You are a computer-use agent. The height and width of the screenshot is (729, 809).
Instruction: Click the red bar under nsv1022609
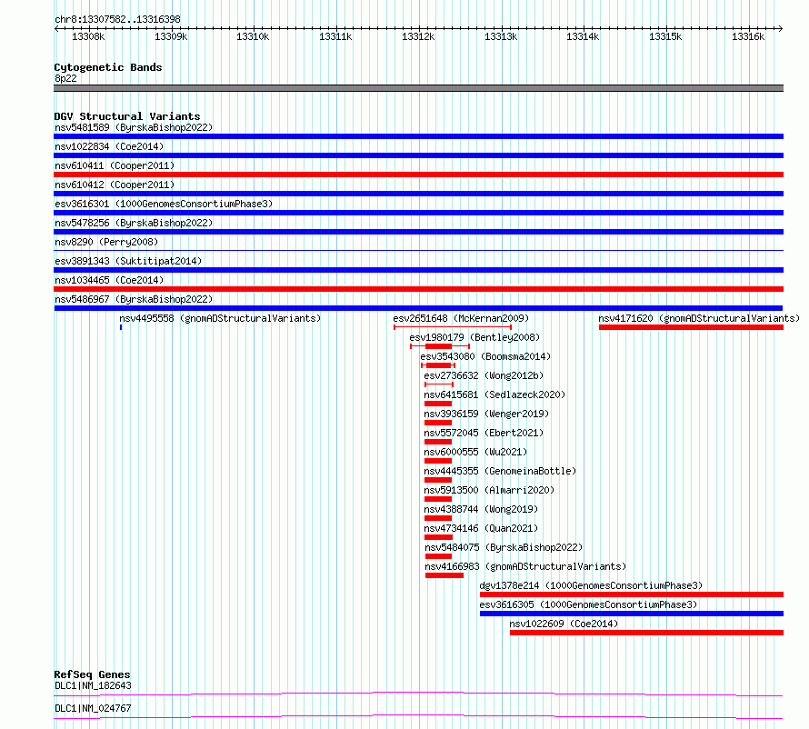tap(647, 633)
